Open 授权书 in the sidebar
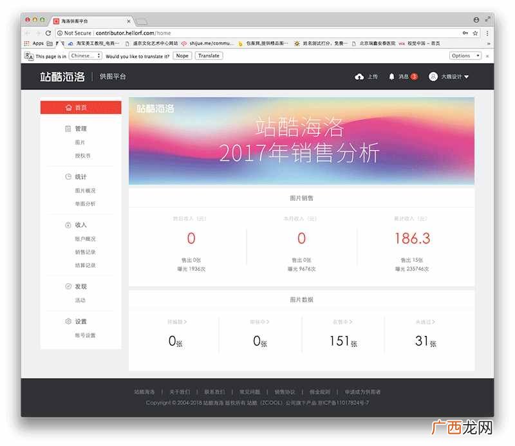 point(82,156)
